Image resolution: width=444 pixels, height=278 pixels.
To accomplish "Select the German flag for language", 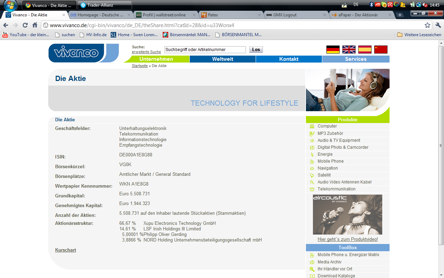I will tap(332, 50).
